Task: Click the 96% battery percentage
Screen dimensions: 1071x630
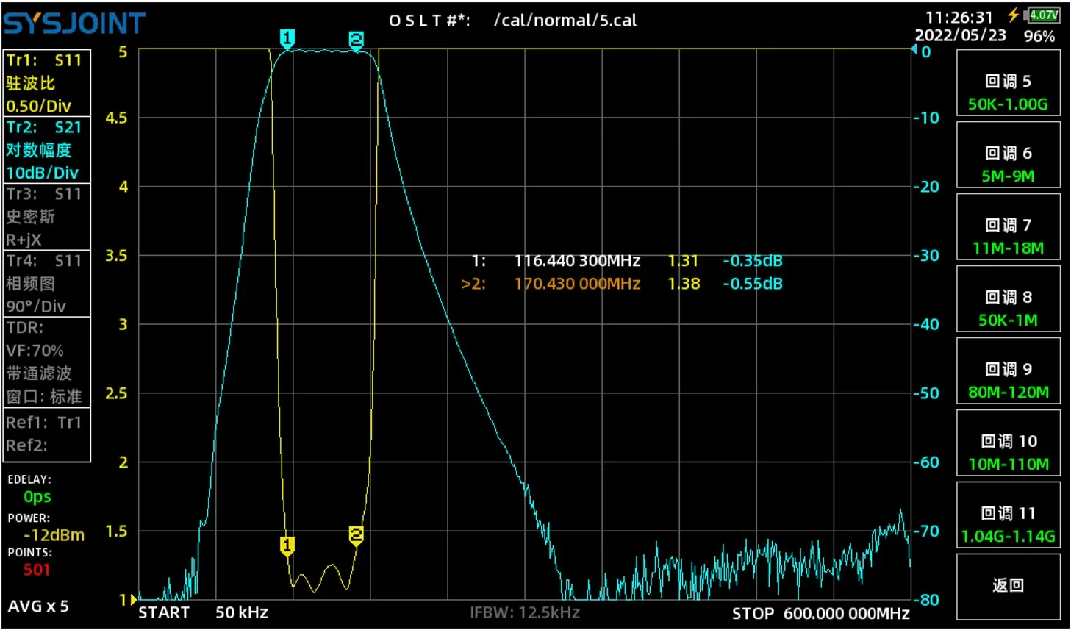Action: [x=1039, y=36]
